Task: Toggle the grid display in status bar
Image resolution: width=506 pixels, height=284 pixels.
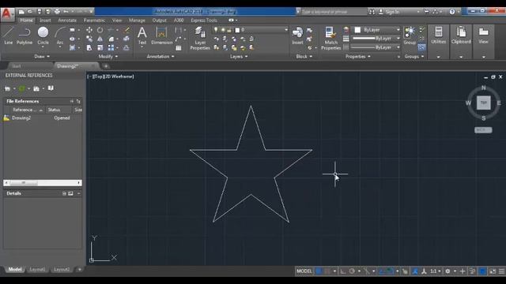Action: [x=319, y=271]
